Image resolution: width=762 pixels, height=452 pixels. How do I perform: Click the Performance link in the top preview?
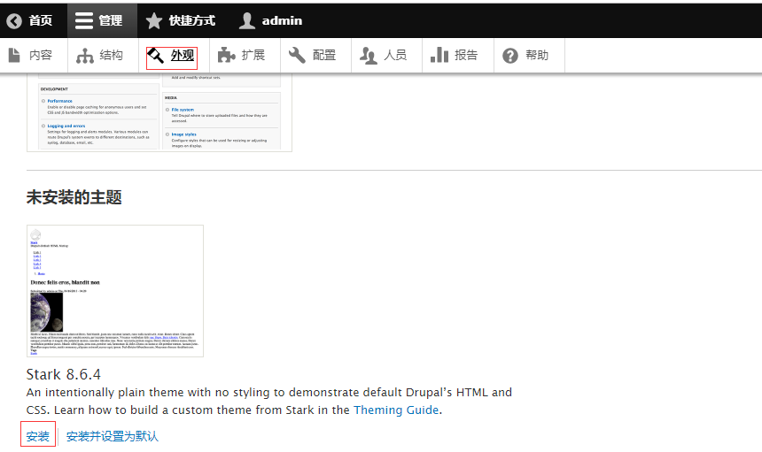pyautogui.click(x=60, y=101)
